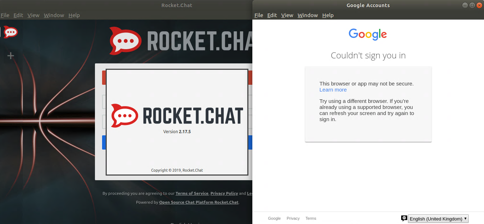
Task: Open Edit menu in Google Accounts window
Action: [x=272, y=15]
